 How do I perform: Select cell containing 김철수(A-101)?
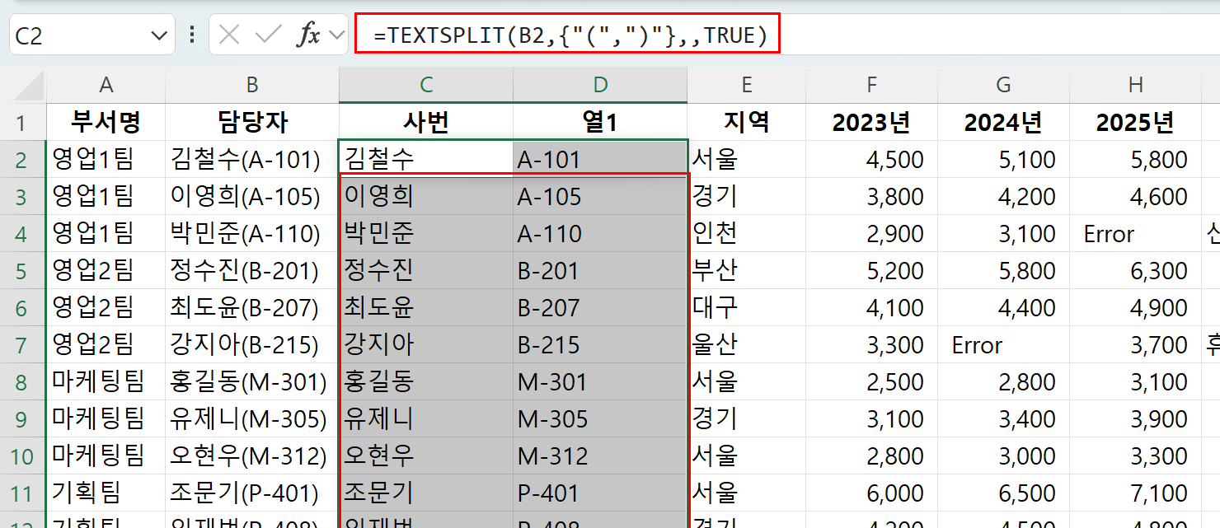coord(252,160)
